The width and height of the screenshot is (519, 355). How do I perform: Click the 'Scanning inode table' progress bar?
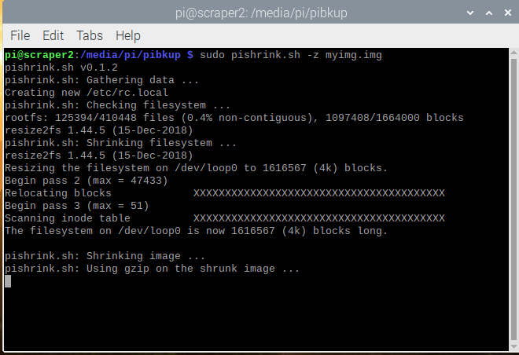coord(319,218)
